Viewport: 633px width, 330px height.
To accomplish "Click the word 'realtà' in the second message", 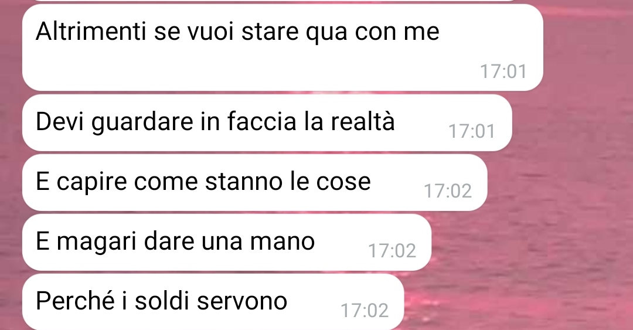I will pyautogui.click(x=363, y=121).
